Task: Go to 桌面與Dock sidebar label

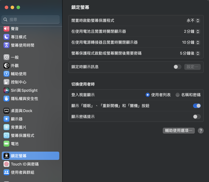Action: click(22, 111)
